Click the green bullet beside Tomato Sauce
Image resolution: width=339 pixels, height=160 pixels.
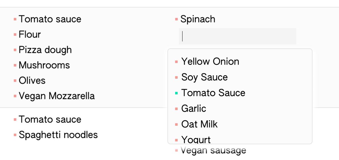click(x=177, y=93)
